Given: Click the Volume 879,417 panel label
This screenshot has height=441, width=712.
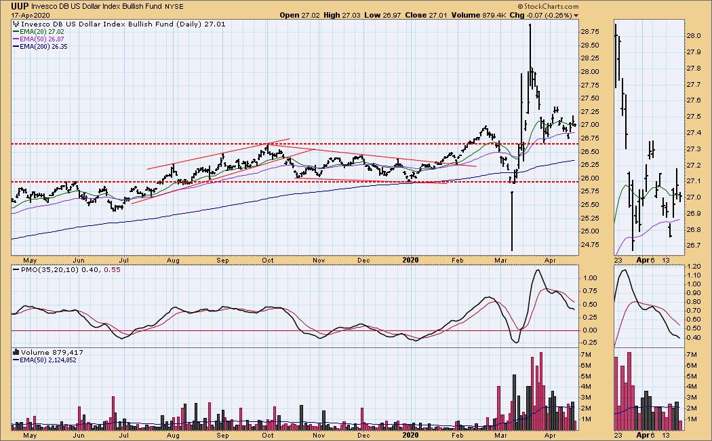Looking at the screenshot, I should (x=52, y=352).
